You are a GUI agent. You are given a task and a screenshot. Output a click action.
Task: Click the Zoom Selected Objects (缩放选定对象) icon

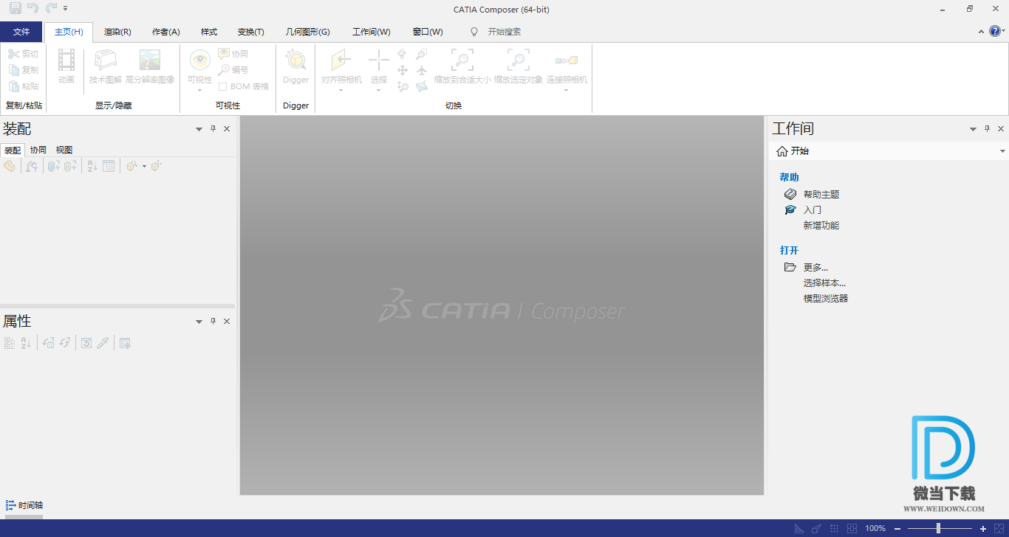[519, 60]
